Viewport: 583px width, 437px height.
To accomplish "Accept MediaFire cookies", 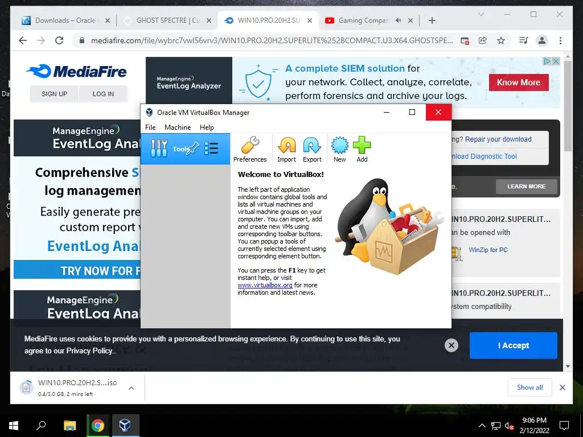I will pos(513,345).
